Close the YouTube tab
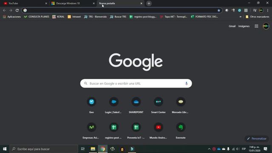 pyautogui.click(x=46, y=3)
